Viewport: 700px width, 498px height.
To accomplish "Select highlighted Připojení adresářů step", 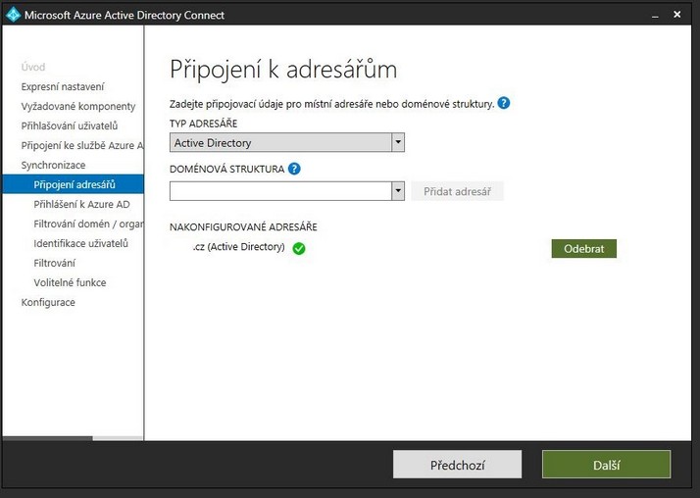I will tap(74, 184).
